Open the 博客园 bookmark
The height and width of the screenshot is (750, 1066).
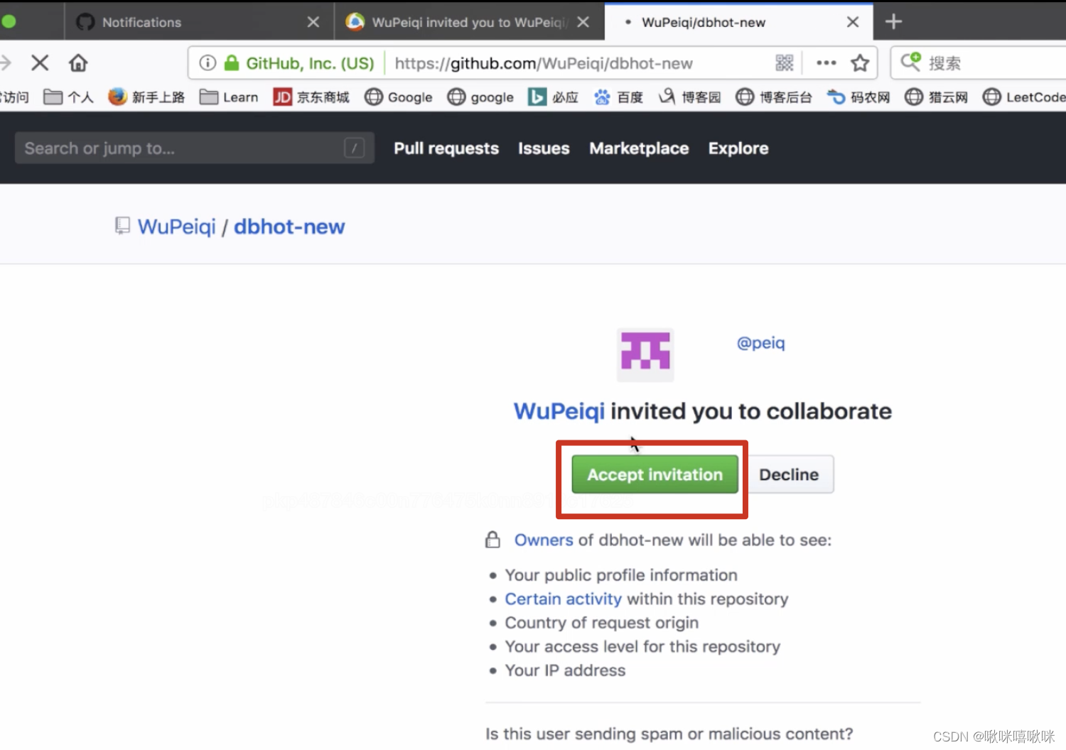click(689, 97)
